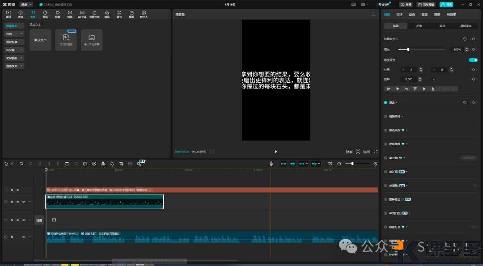Screen dimensions: 483x266
Task: Open the 菜单 dropdown in title bar
Action: [26, 4]
